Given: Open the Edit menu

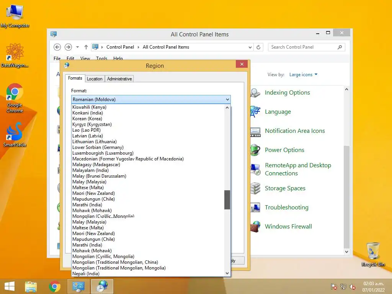Looking at the screenshot, I should coord(70,59).
